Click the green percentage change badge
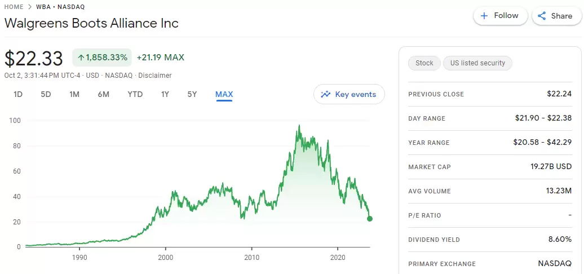The height and width of the screenshot is (274, 584). (x=102, y=57)
